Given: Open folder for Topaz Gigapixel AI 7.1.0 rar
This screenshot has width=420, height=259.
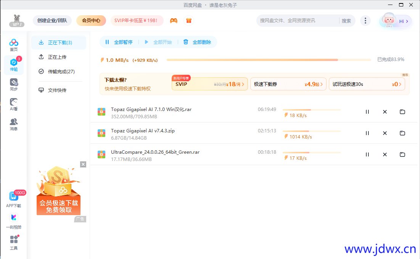Looking at the screenshot, I should click(x=402, y=112).
